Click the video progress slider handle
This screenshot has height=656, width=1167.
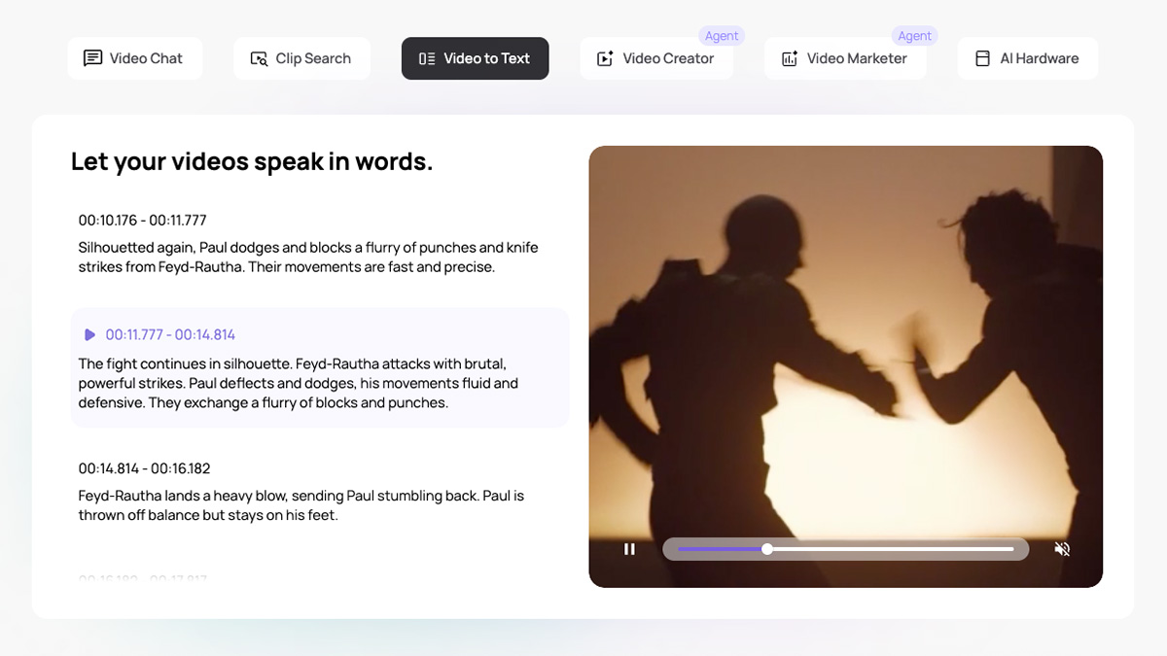pyautogui.click(x=767, y=549)
